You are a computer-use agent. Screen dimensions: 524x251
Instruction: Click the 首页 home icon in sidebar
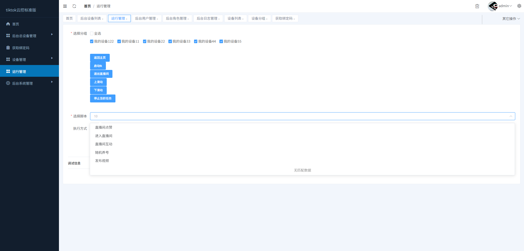point(8,24)
